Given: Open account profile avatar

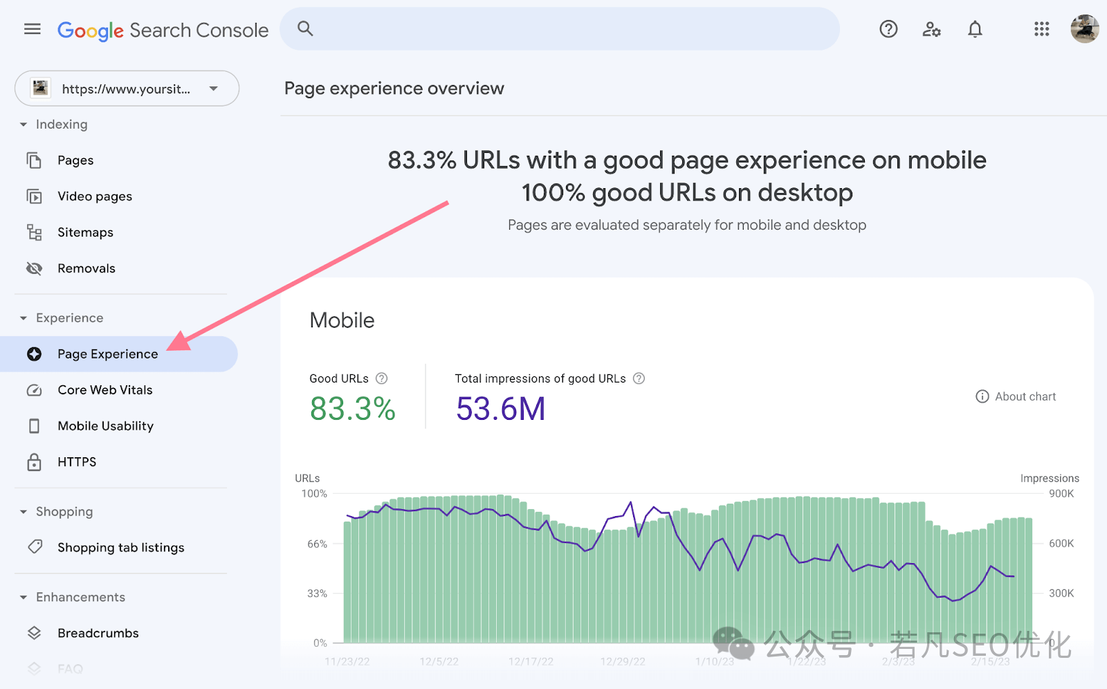Looking at the screenshot, I should pyautogui.click(x=1084, y=29).
